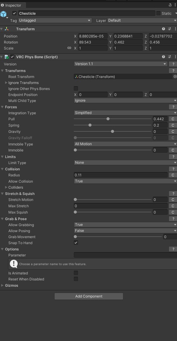This screenshot has width=177, height=341.
Task: Collapse the Forces section
Action: (3, 107)
